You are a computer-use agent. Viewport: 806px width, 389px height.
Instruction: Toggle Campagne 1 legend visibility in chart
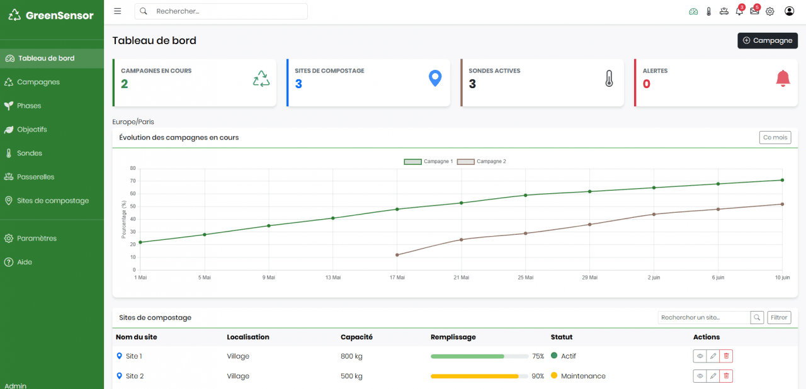tap(428, 162)
